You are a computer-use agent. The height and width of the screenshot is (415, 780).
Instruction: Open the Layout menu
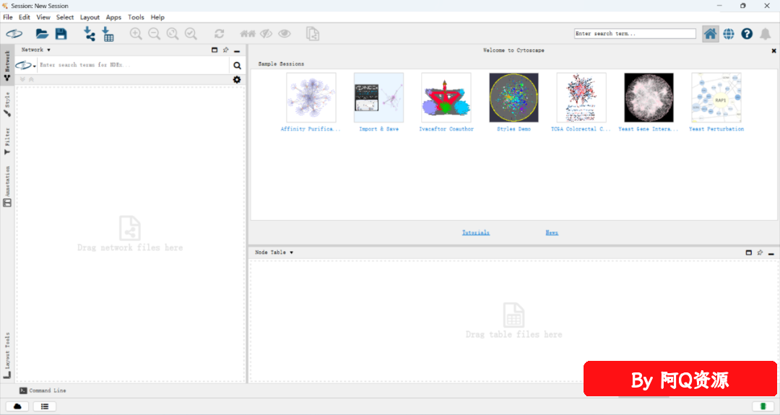tap(90, 17)
